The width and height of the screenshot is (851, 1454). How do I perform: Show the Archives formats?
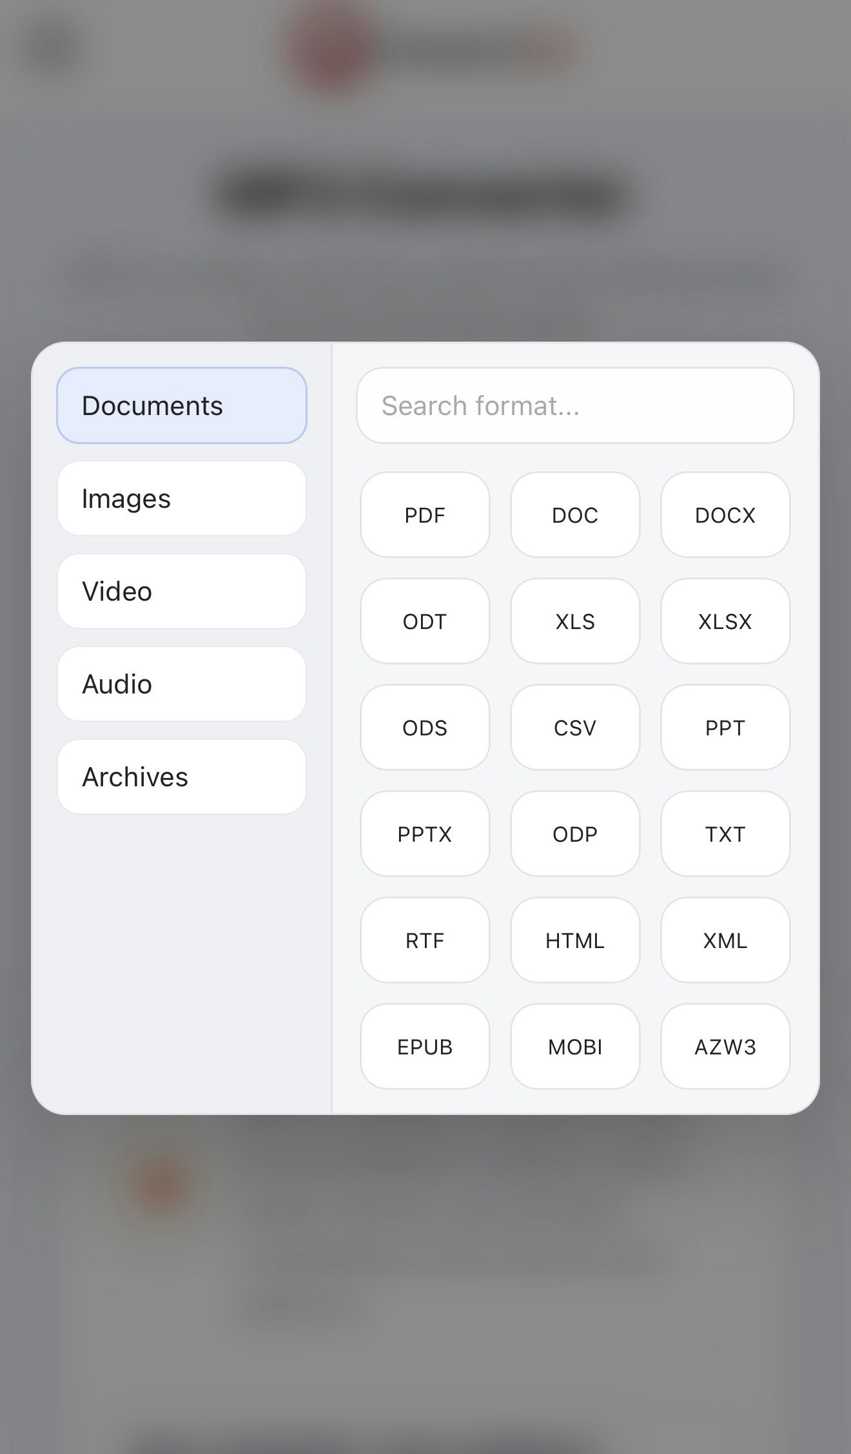click(x=182, y=777)
